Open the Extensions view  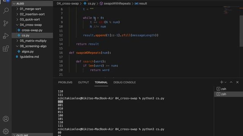[6, 49]
